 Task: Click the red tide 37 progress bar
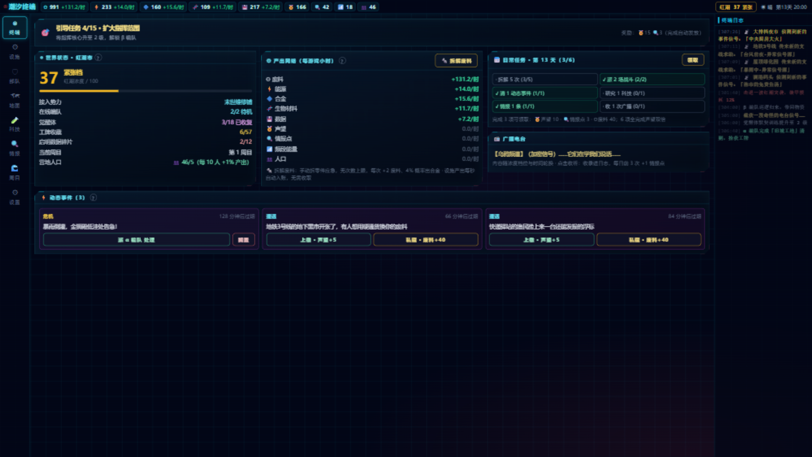[x=145, y=91]
